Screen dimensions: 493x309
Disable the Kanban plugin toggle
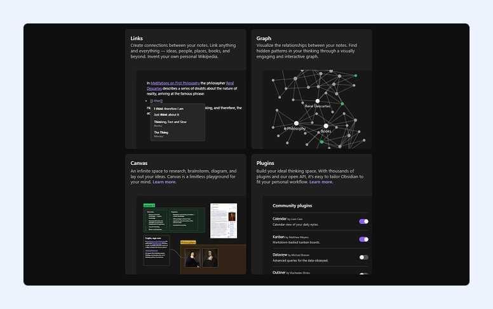363,239
